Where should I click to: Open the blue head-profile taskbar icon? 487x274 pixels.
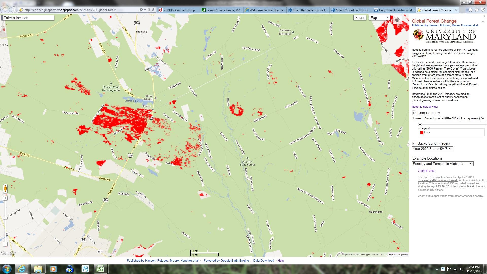coord(85,269)
